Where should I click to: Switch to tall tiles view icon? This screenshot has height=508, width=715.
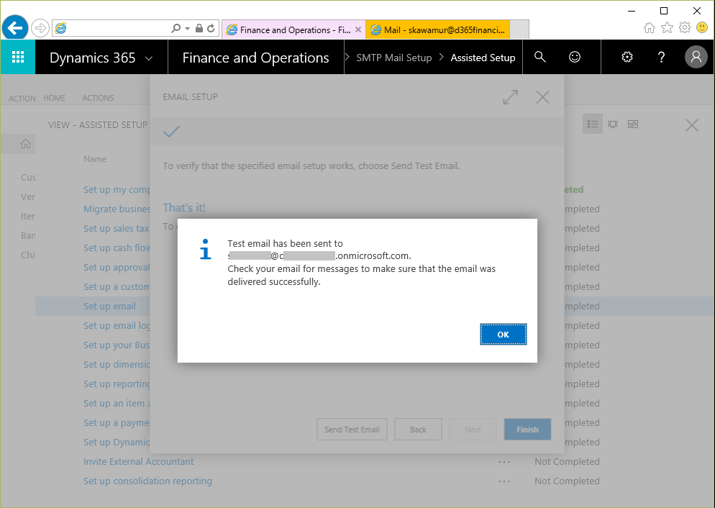[613, 124]
